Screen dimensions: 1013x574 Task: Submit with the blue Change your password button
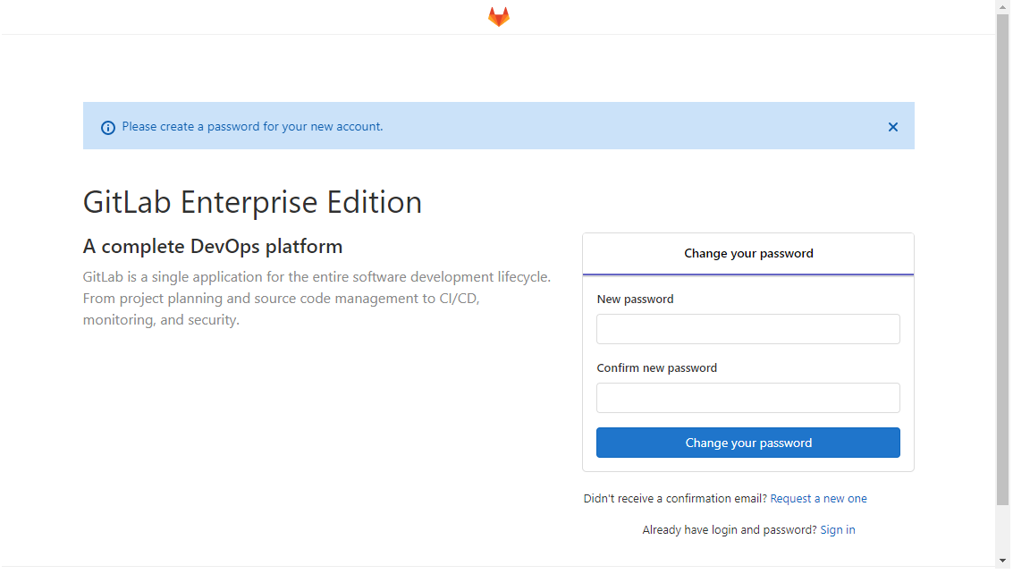[748, 443]
